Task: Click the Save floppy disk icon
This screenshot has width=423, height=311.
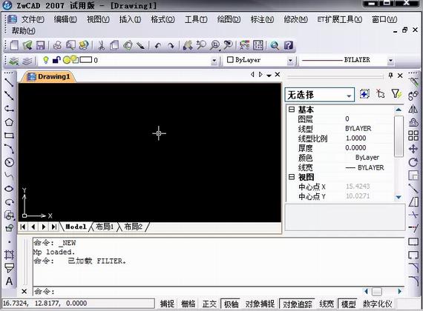Action: tap(41, 45)
